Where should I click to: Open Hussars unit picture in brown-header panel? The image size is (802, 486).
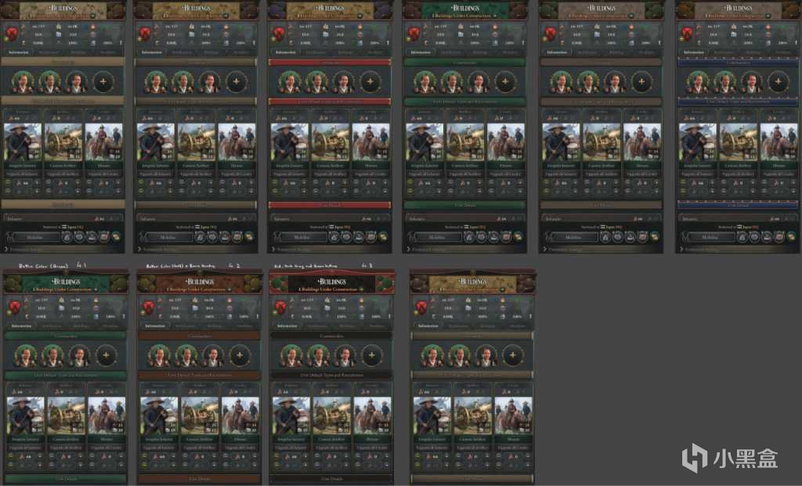coord(240,416)
